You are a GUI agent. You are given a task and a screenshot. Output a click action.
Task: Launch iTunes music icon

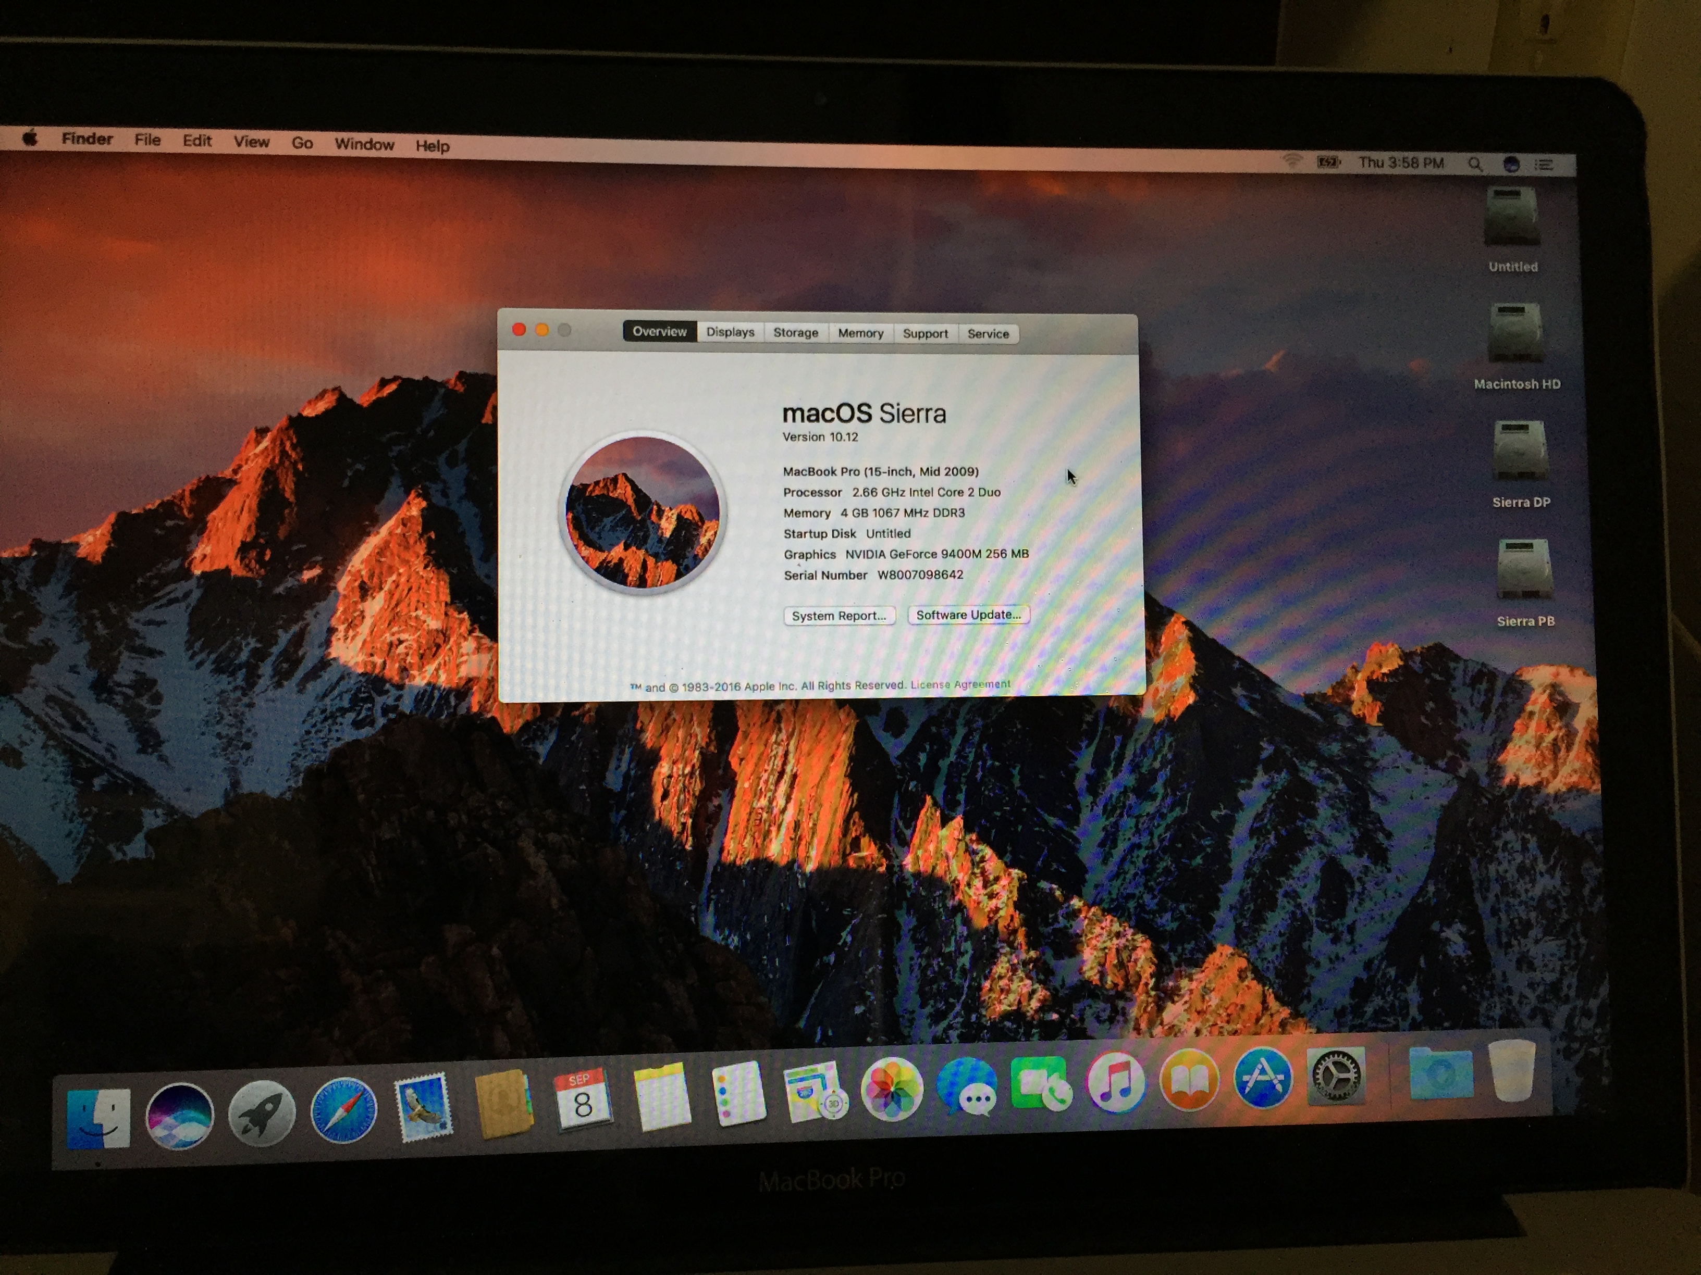point(1116,1081)
